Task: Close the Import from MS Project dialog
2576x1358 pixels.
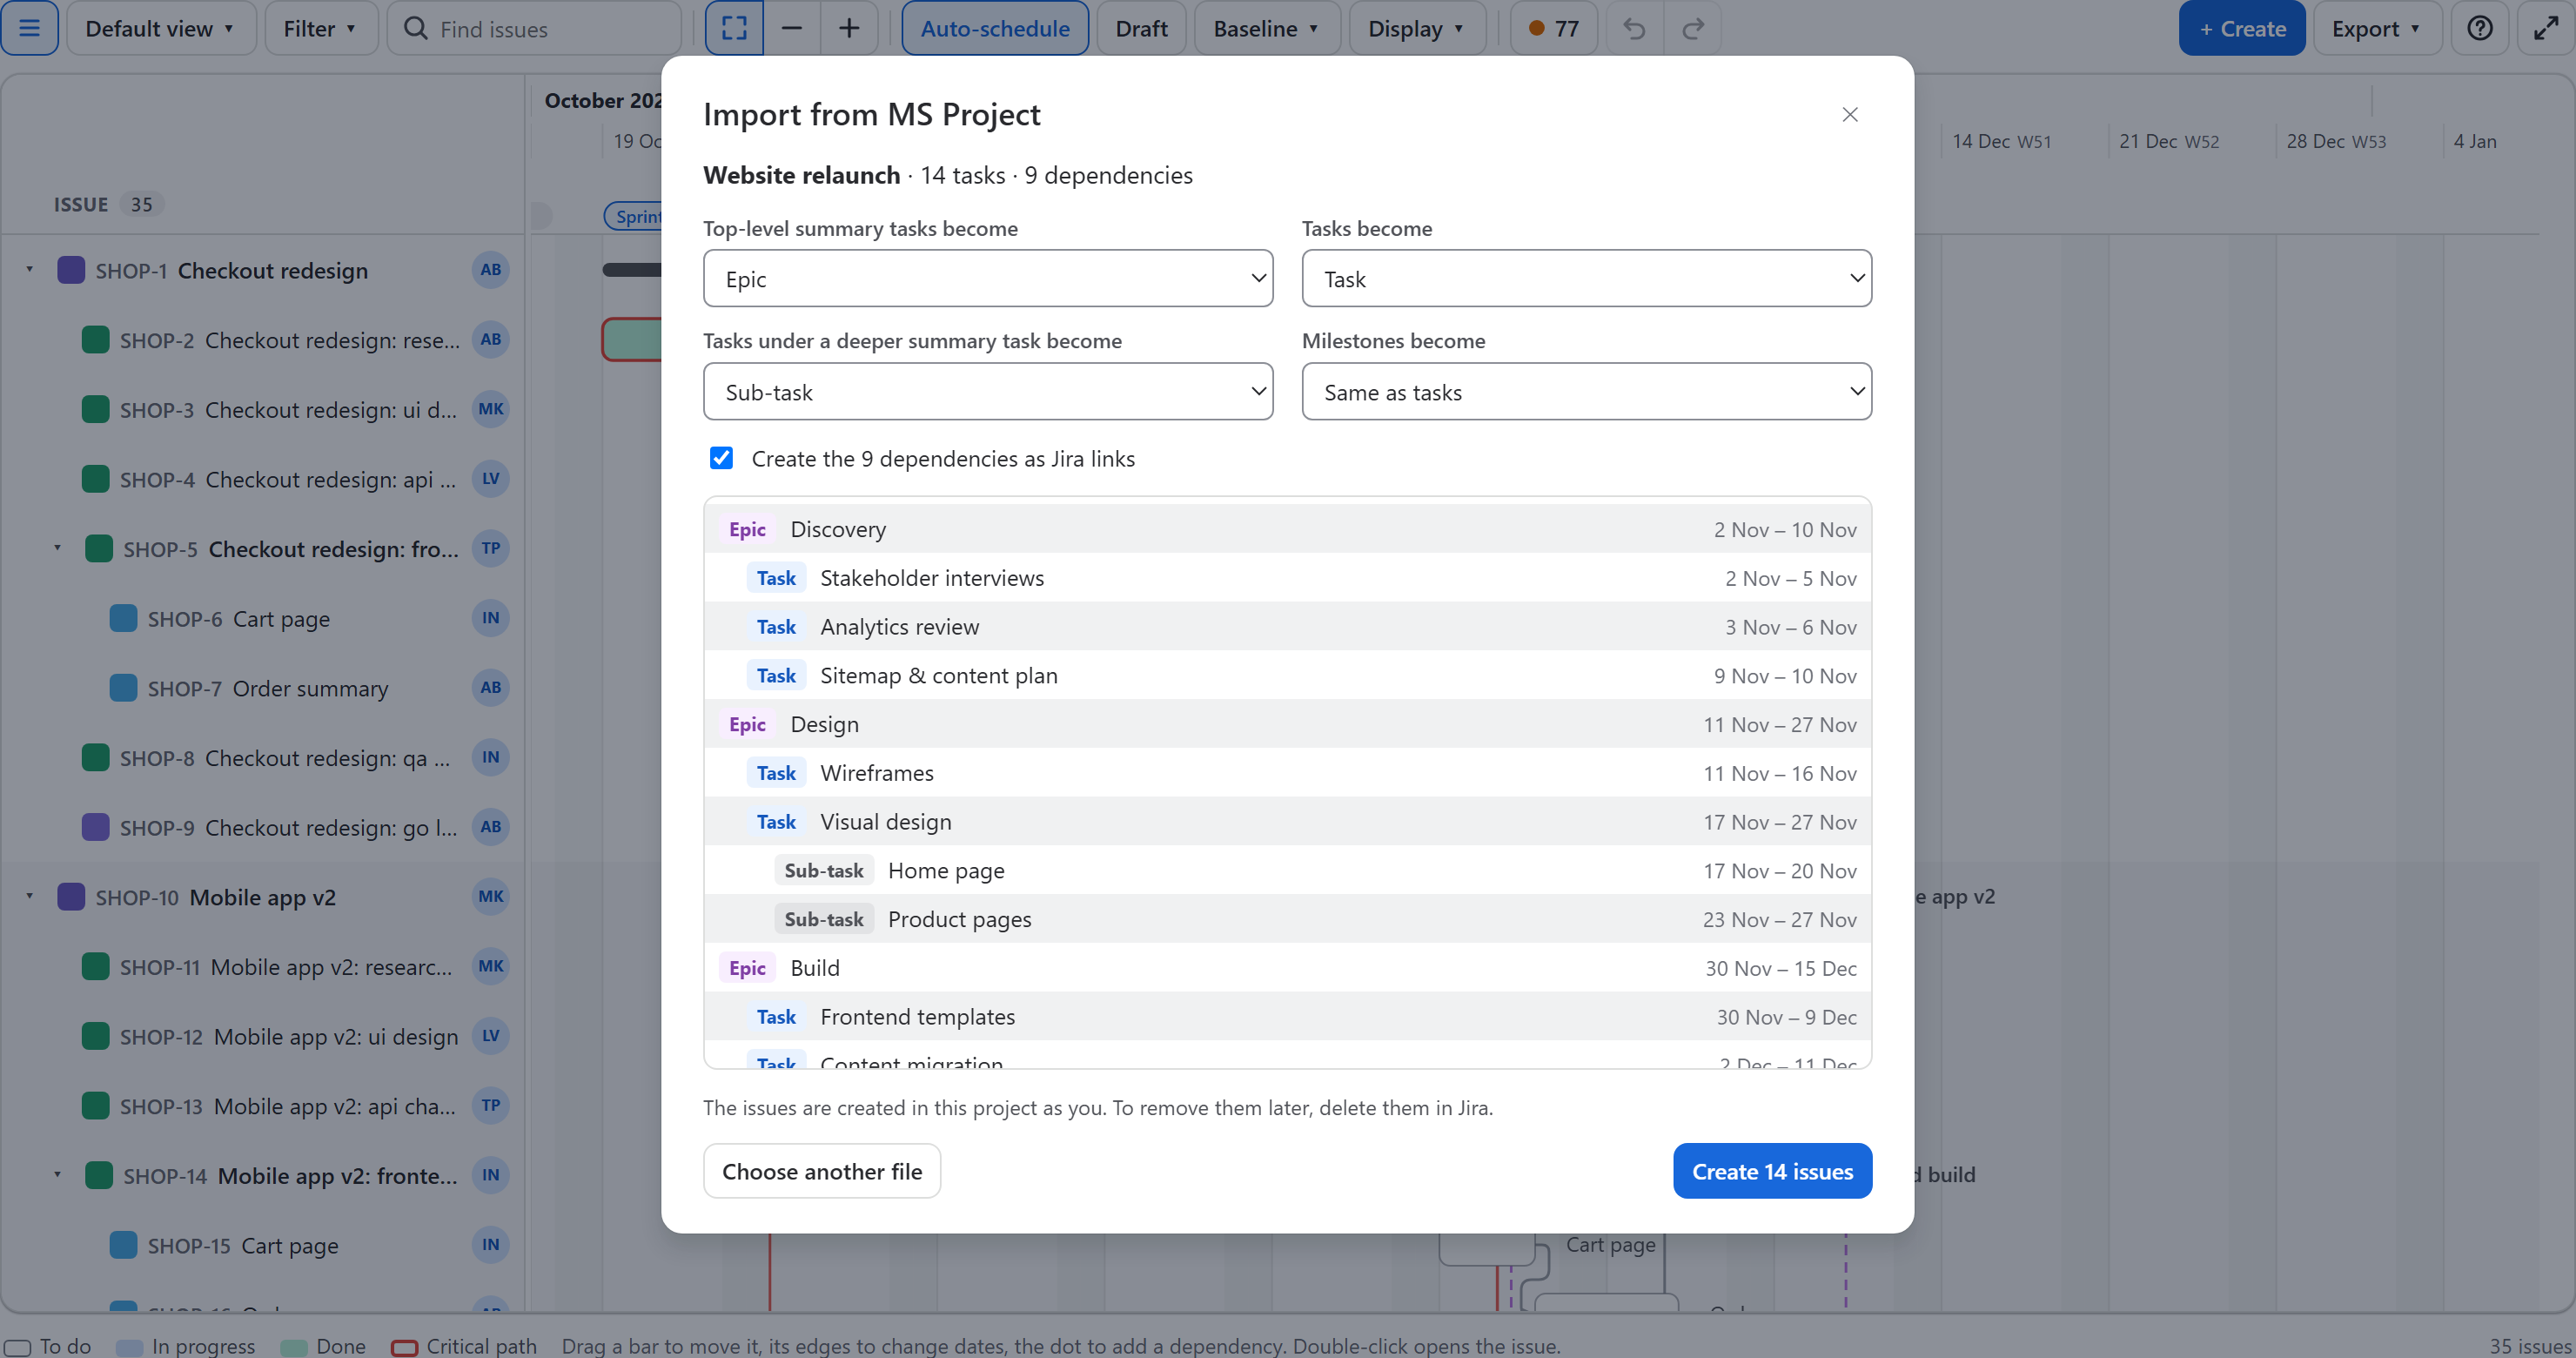Action: click(1850, 115)
